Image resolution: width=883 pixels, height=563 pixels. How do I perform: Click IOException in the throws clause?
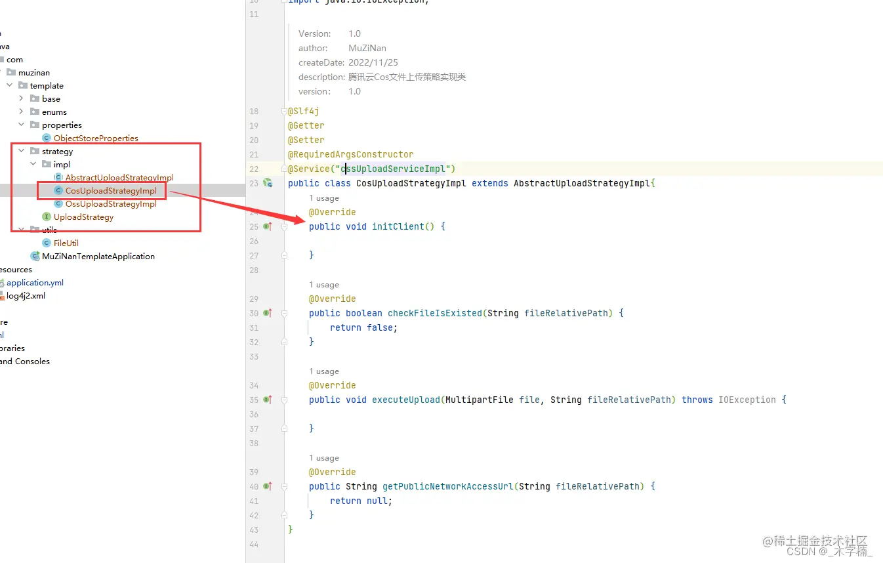pyautogui.click(x=747, y=400)
